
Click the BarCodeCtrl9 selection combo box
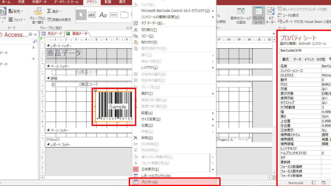coord(304,50)
